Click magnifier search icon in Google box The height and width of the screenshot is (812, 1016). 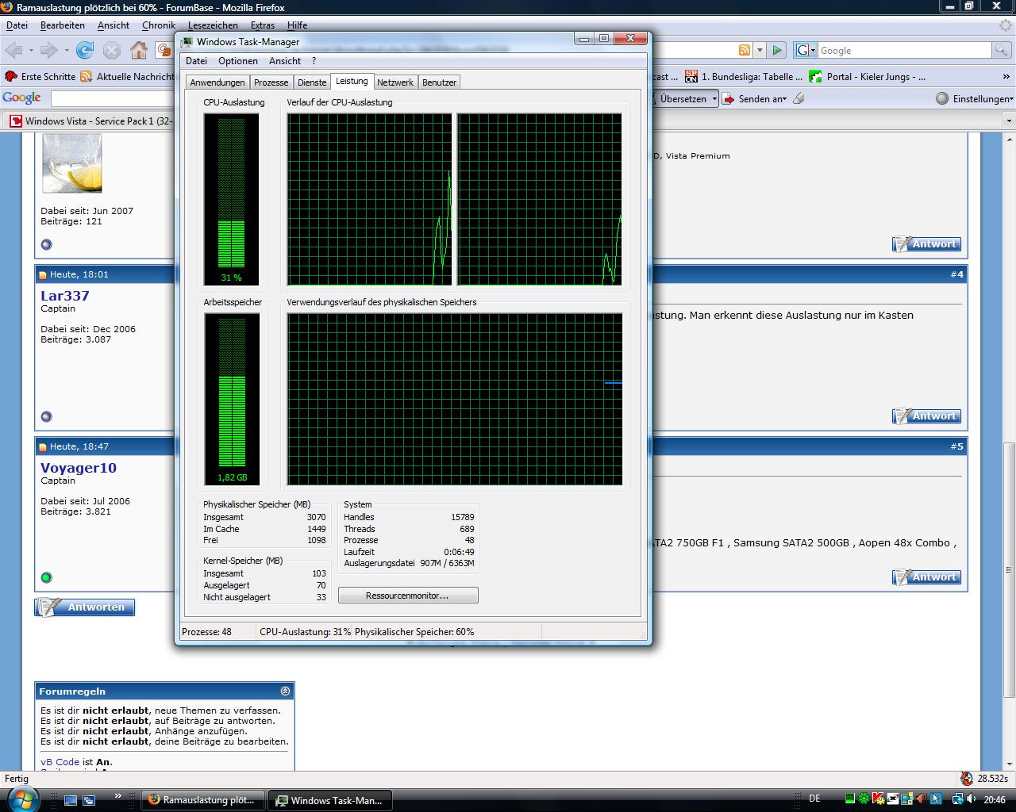(1002, 50)
